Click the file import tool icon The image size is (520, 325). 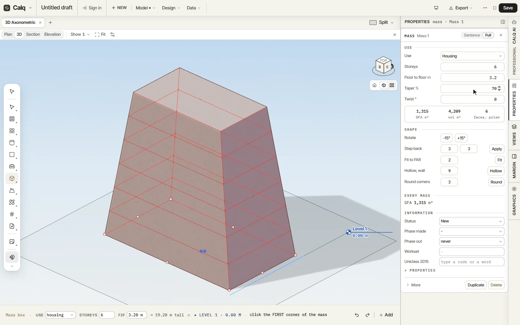[x=12, y=226]
